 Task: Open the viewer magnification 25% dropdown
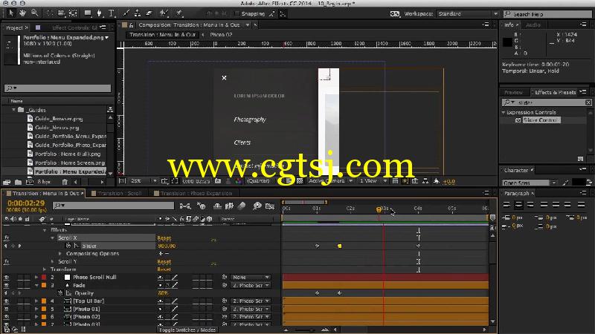coord(143,181)
